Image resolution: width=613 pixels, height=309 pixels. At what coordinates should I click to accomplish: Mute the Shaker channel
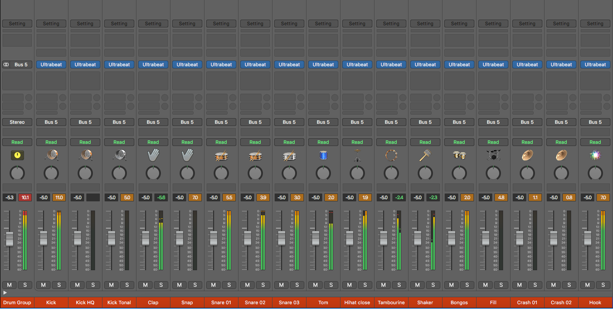coord(417,285)
